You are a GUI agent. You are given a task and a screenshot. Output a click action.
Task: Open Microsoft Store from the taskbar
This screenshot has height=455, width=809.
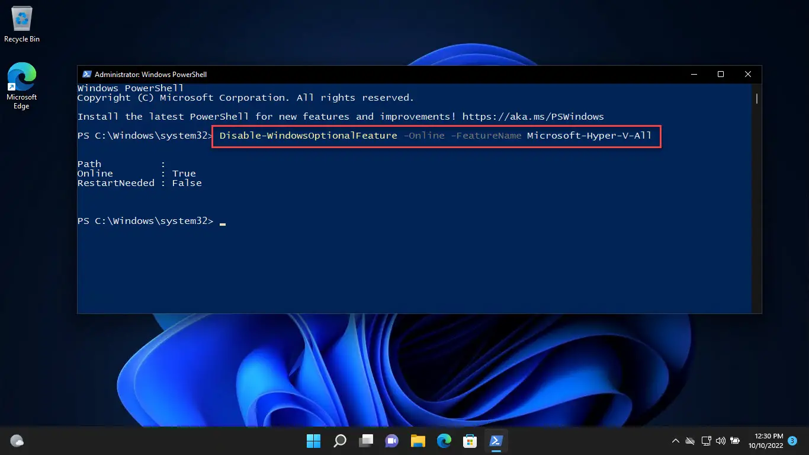(470, 441)
